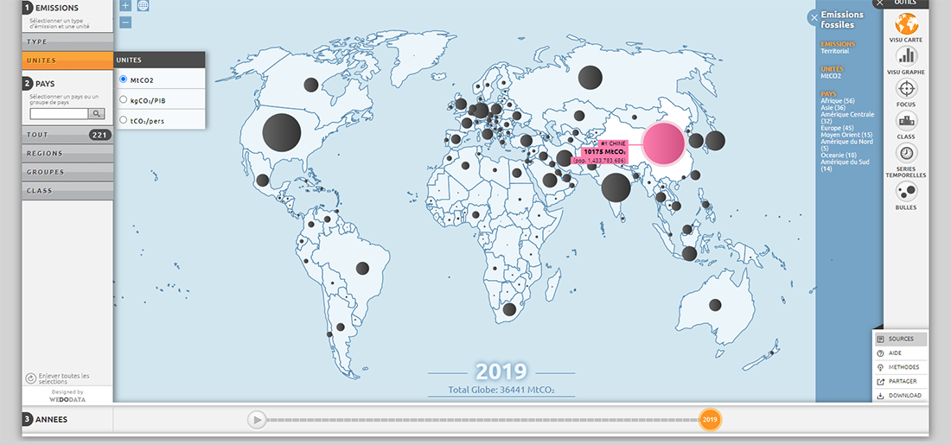This screenshot has height=445, width=951.
Task: Expand the GROUPES country section
Action: 67,172
